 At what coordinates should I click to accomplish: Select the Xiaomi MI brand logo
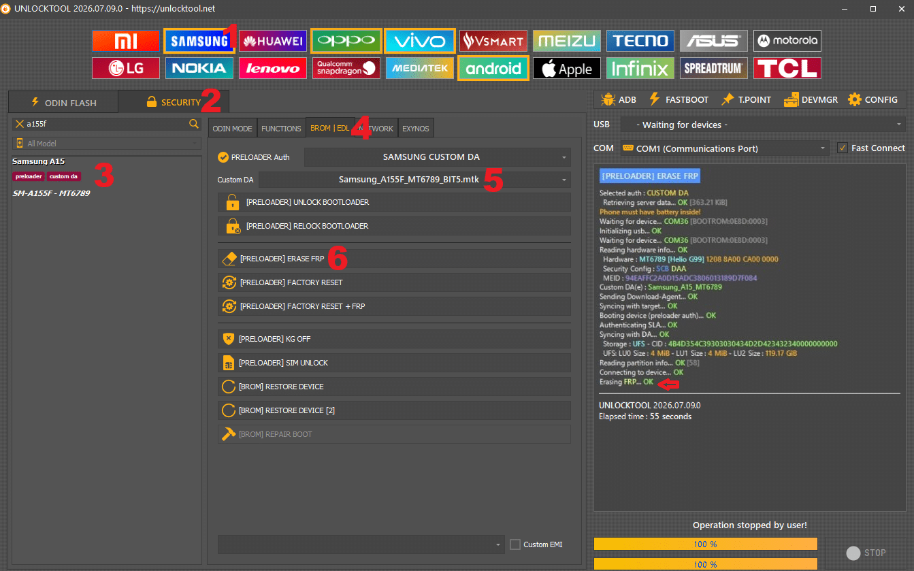[x=126, y=41]
